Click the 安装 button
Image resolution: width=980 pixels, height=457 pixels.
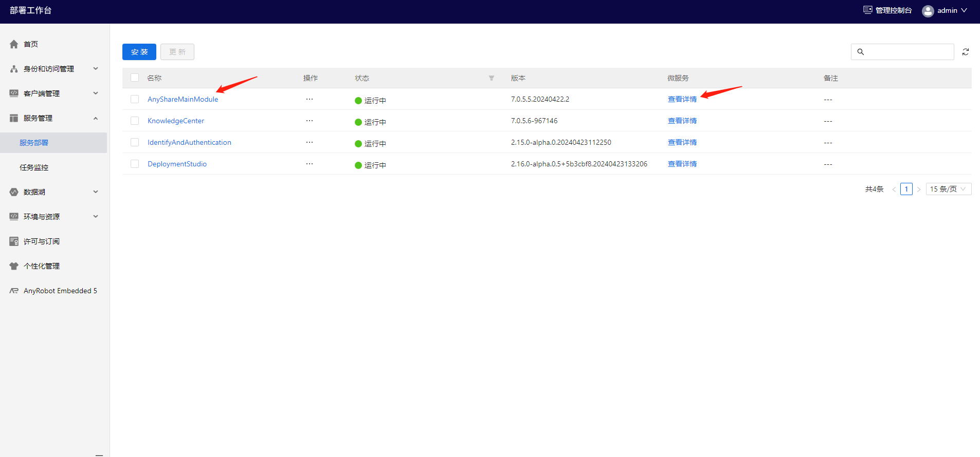pos(139,52)
